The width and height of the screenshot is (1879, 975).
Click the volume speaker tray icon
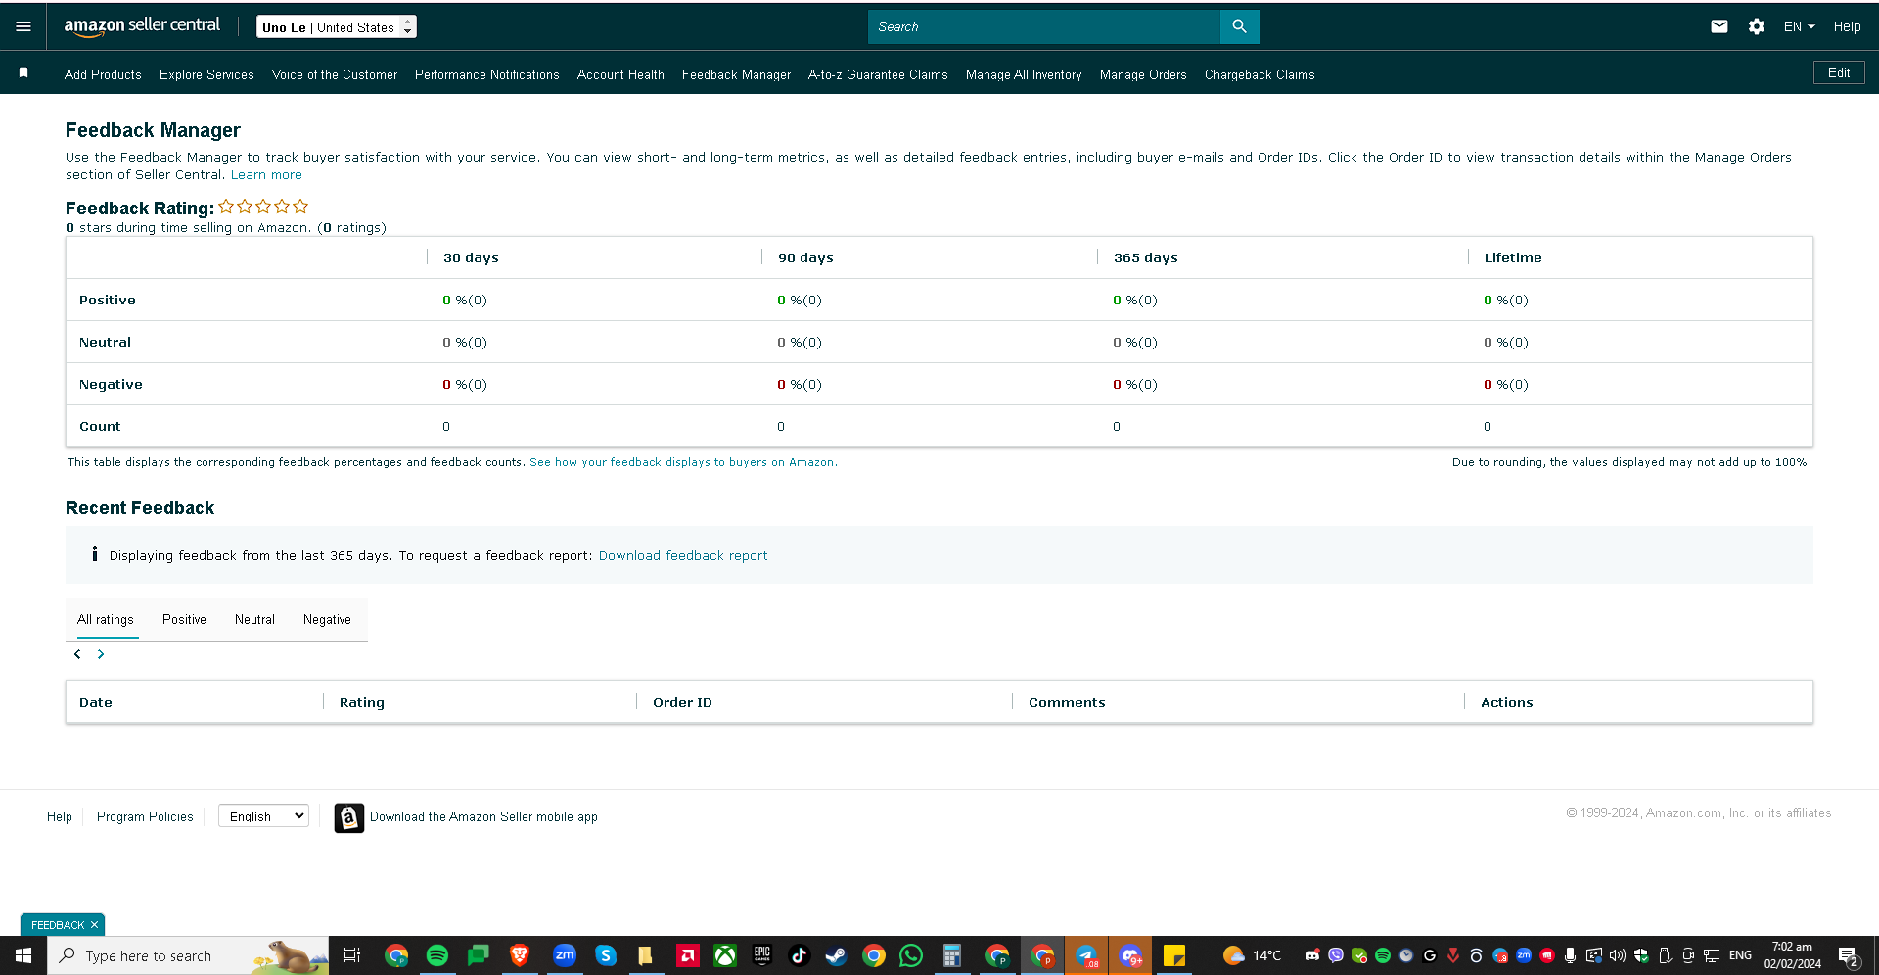(1618, 955)
